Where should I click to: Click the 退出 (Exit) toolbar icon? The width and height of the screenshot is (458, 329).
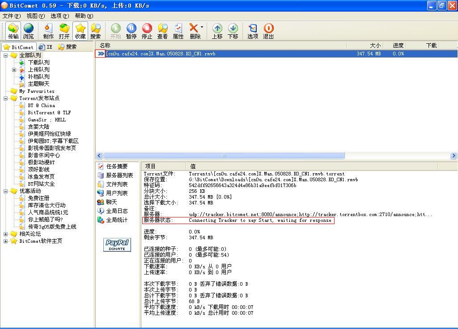[268, 31]
